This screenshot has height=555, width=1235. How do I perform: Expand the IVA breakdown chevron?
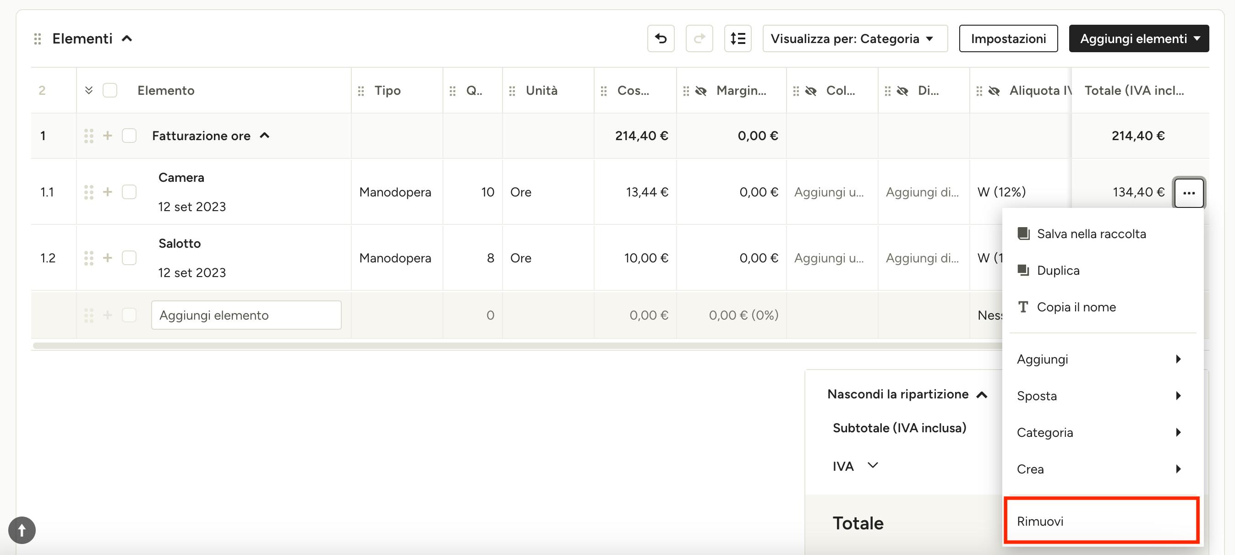873,465
